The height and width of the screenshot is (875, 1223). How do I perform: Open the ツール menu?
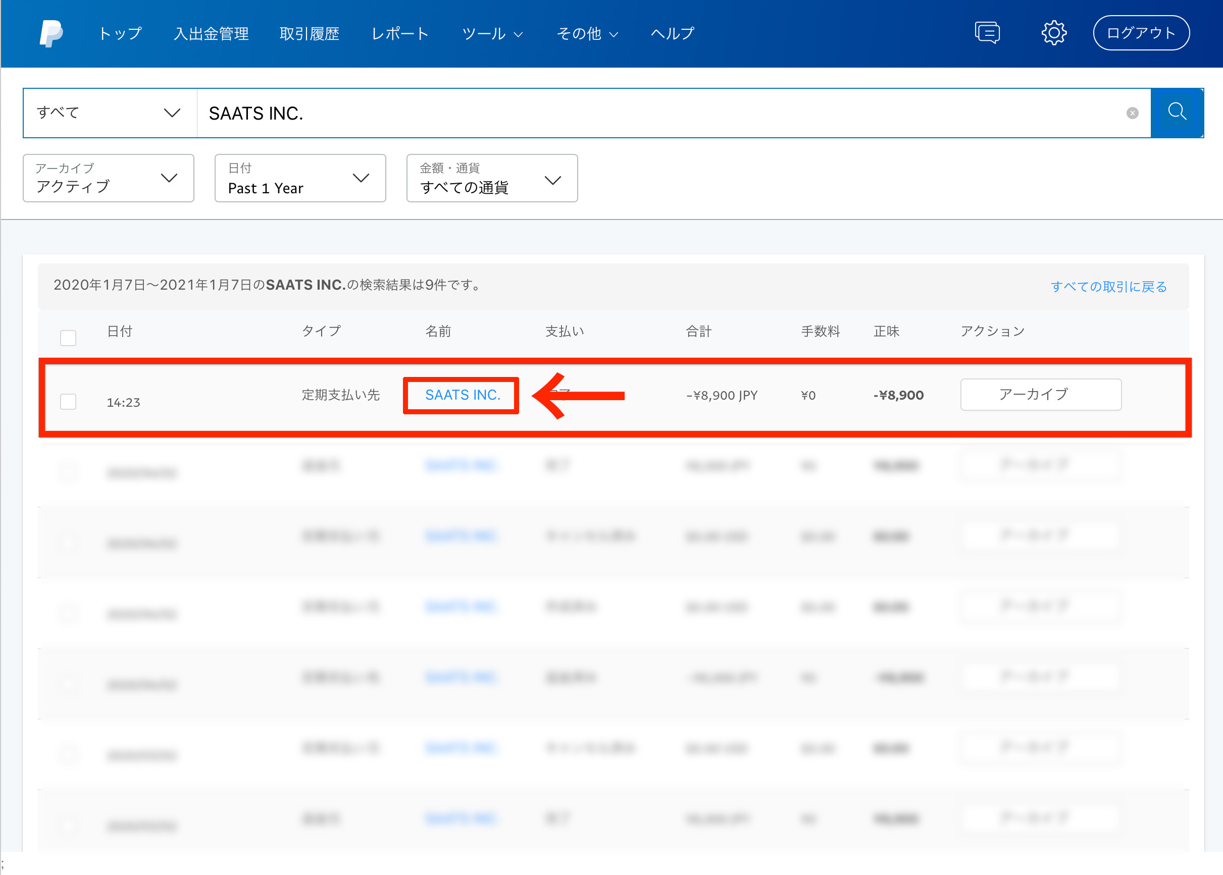(x=492, y=33)
